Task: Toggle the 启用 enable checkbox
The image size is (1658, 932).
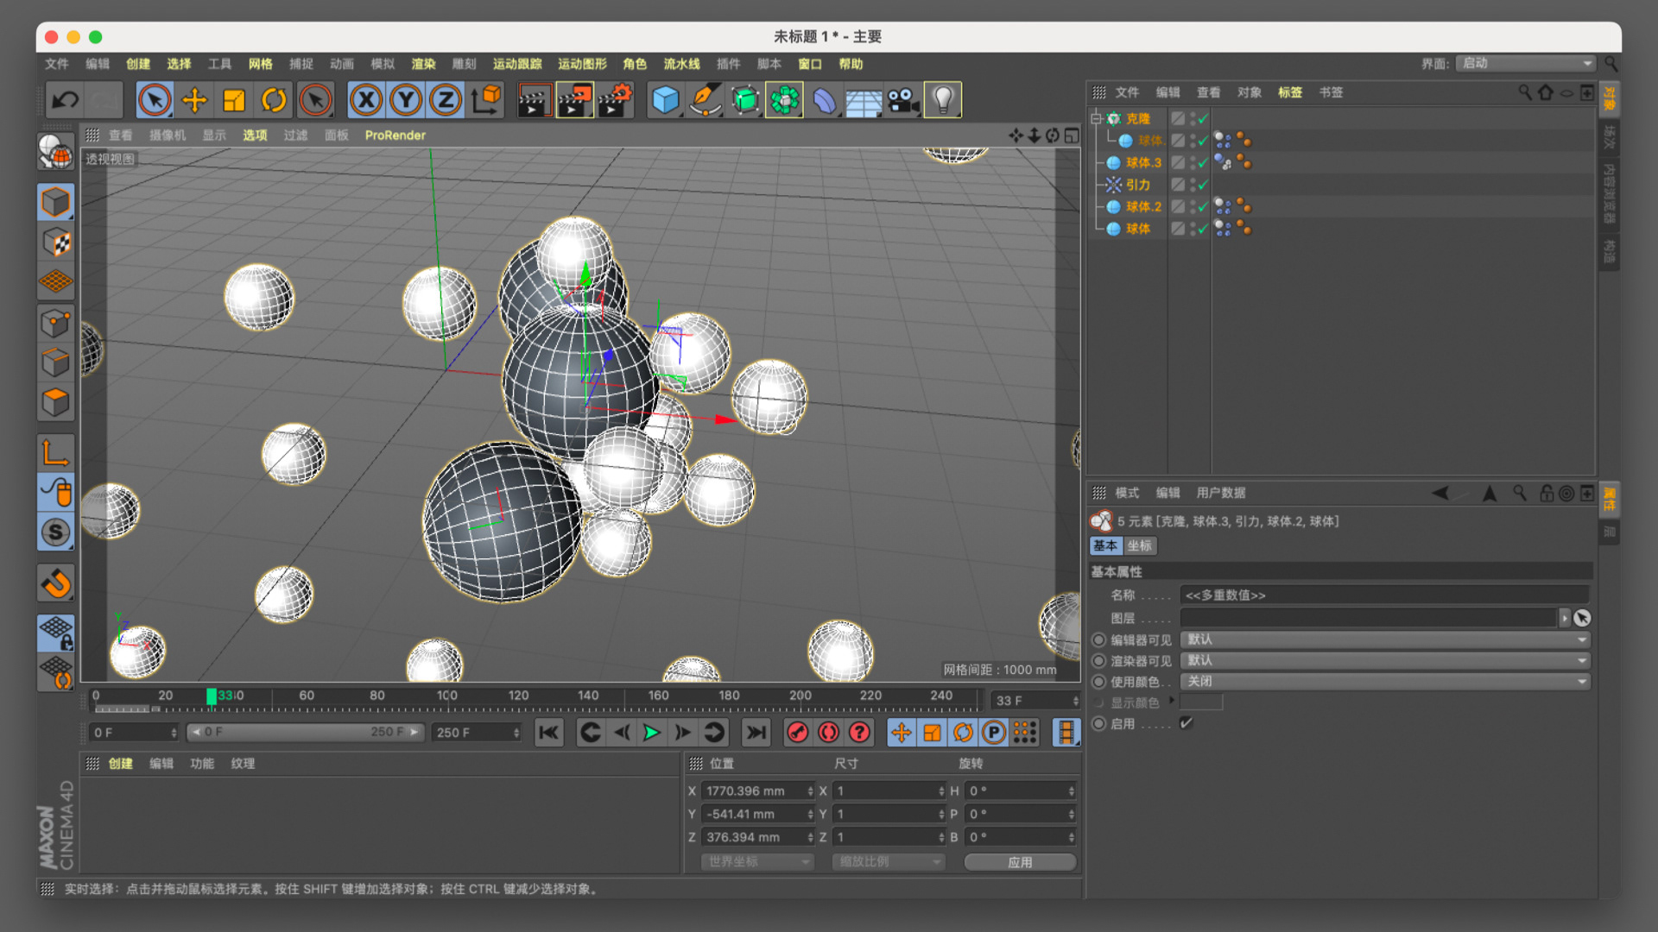Action: [1187, 723]
